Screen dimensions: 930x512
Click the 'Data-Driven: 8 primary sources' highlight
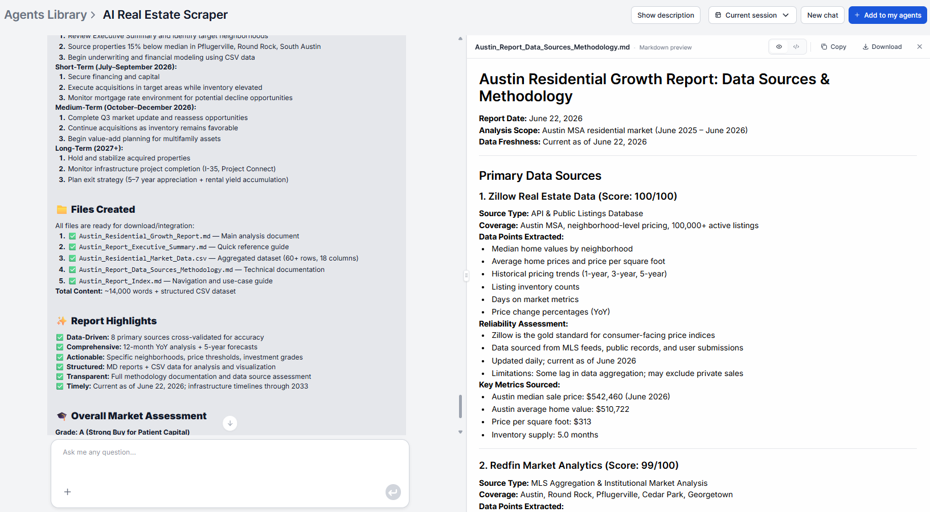[x=165, y=337]
